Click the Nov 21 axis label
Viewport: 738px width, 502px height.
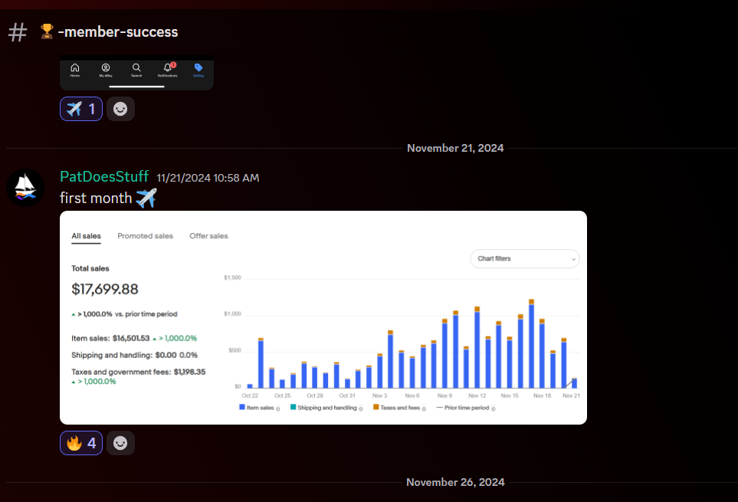pyautogui.click(x=571, y=395)
